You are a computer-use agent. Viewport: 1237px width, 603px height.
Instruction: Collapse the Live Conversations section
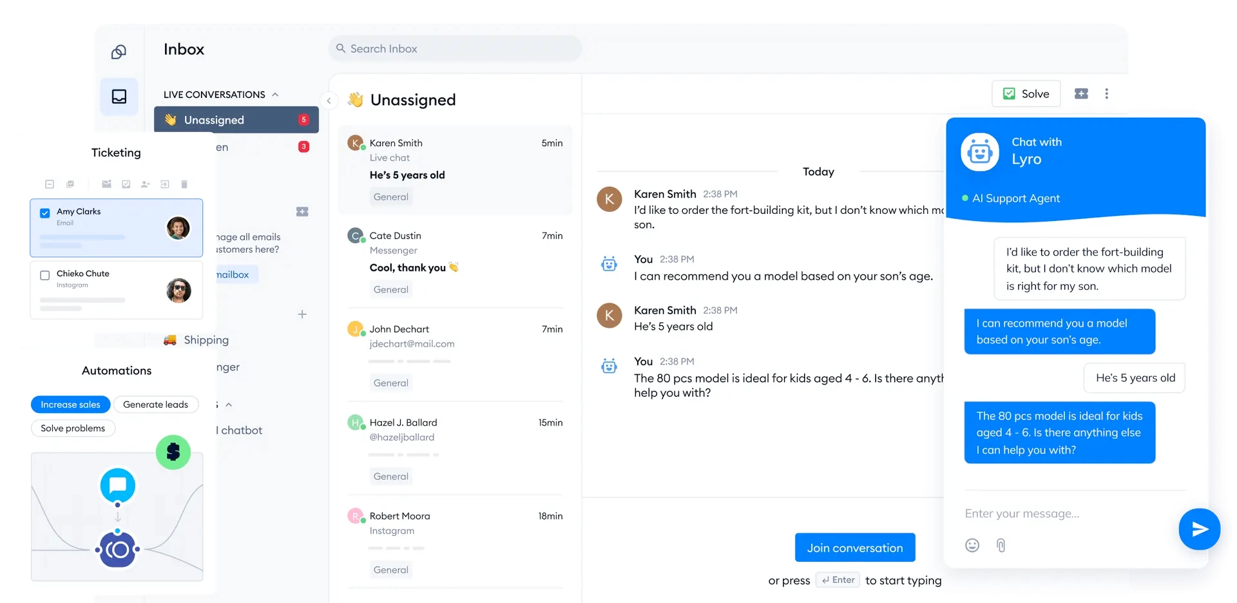click(275, 95)
